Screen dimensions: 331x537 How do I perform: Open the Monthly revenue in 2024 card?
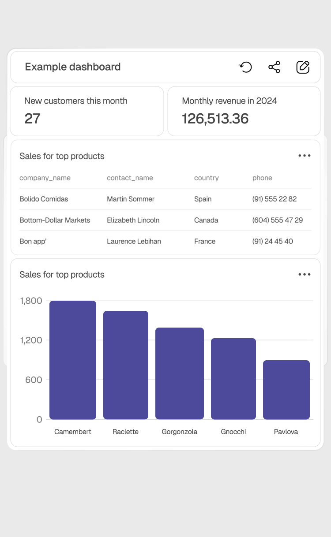244,111
